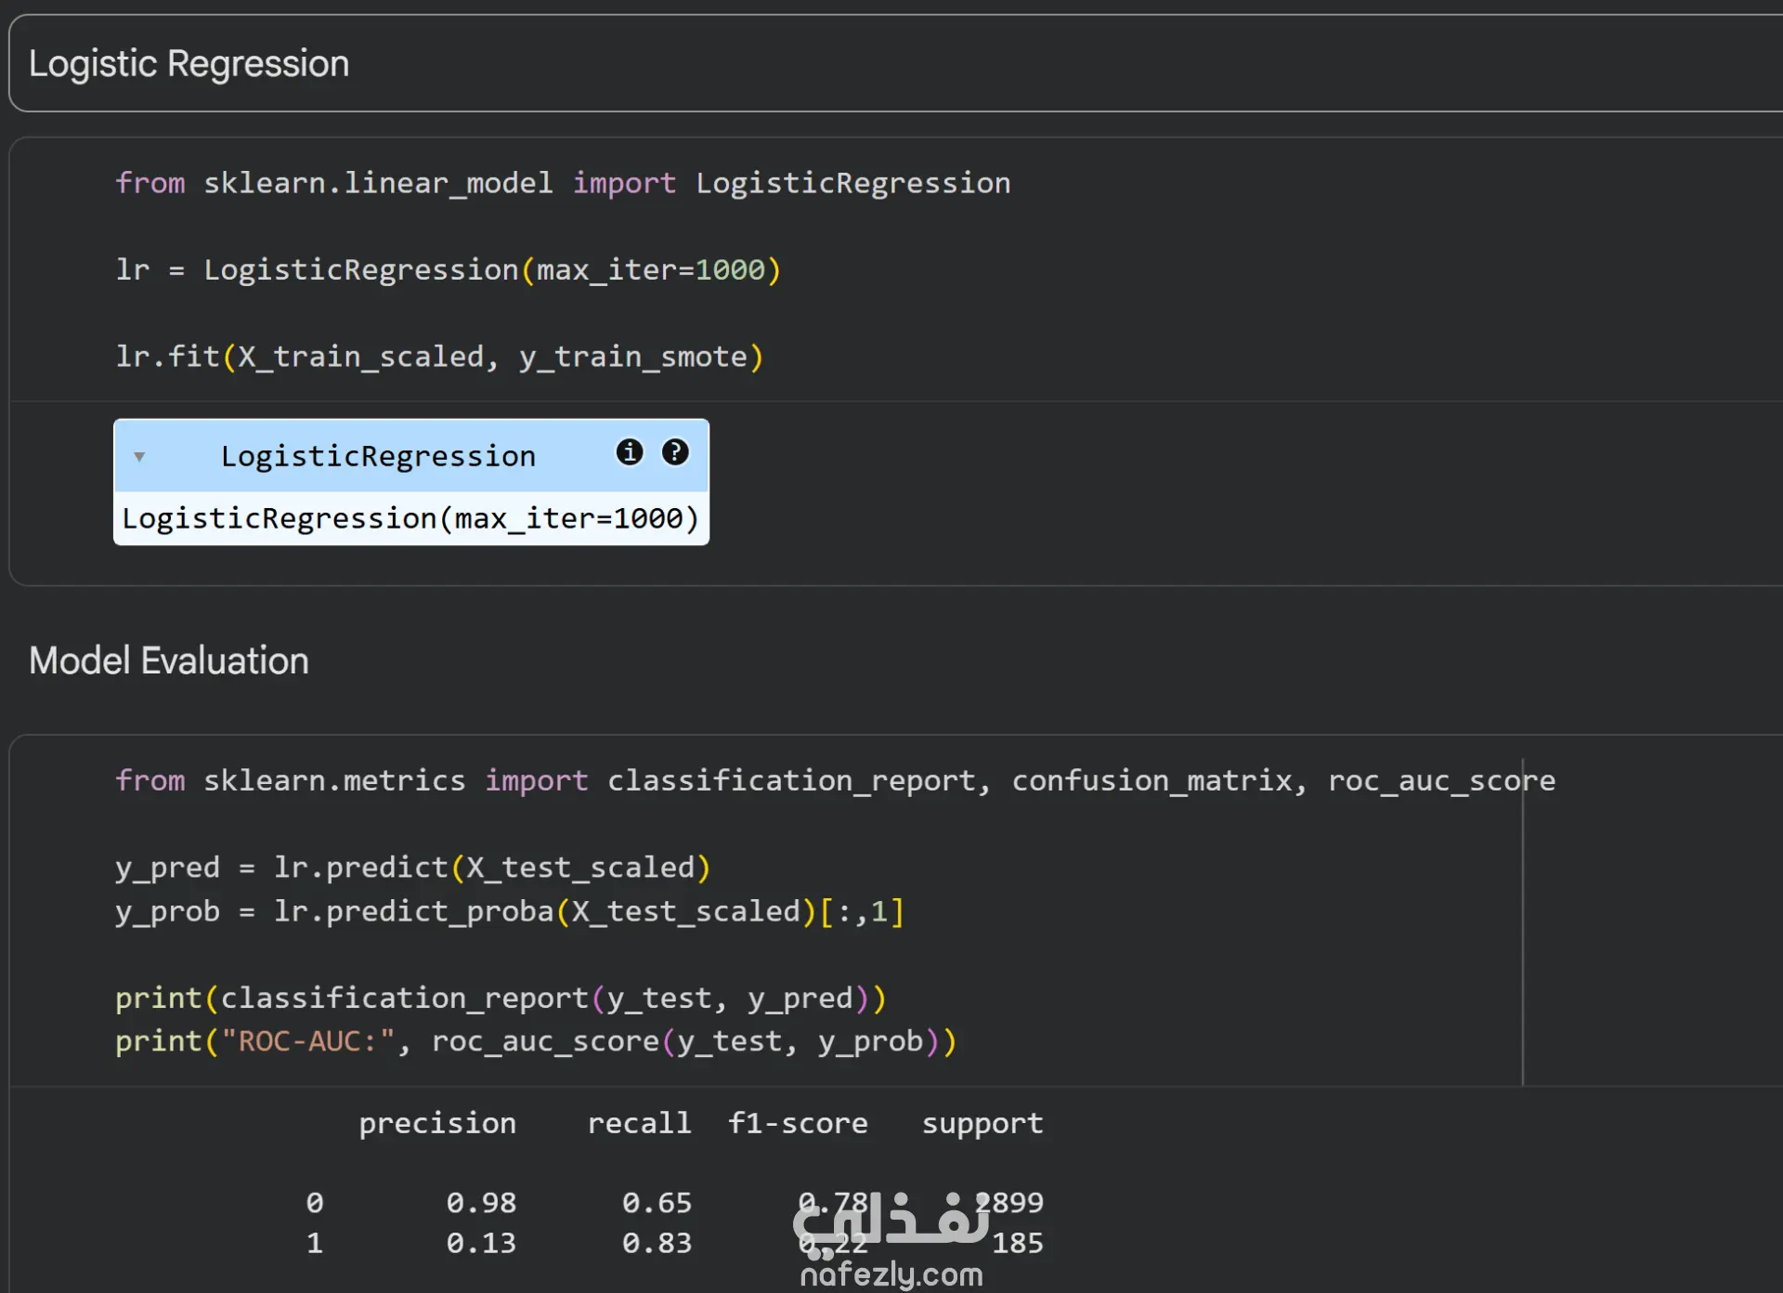The height and width of the screenshot is (1293, 1783).
Task: Click the recall value 0.83
Action: (657, 1243)
